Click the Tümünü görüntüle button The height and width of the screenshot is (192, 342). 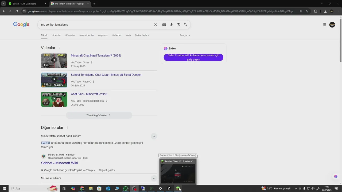tap(99, 115)
